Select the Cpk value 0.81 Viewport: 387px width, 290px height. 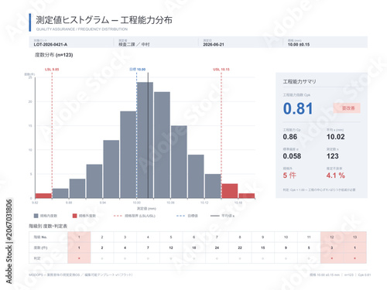pyautogui.click(x=298, y=108)
